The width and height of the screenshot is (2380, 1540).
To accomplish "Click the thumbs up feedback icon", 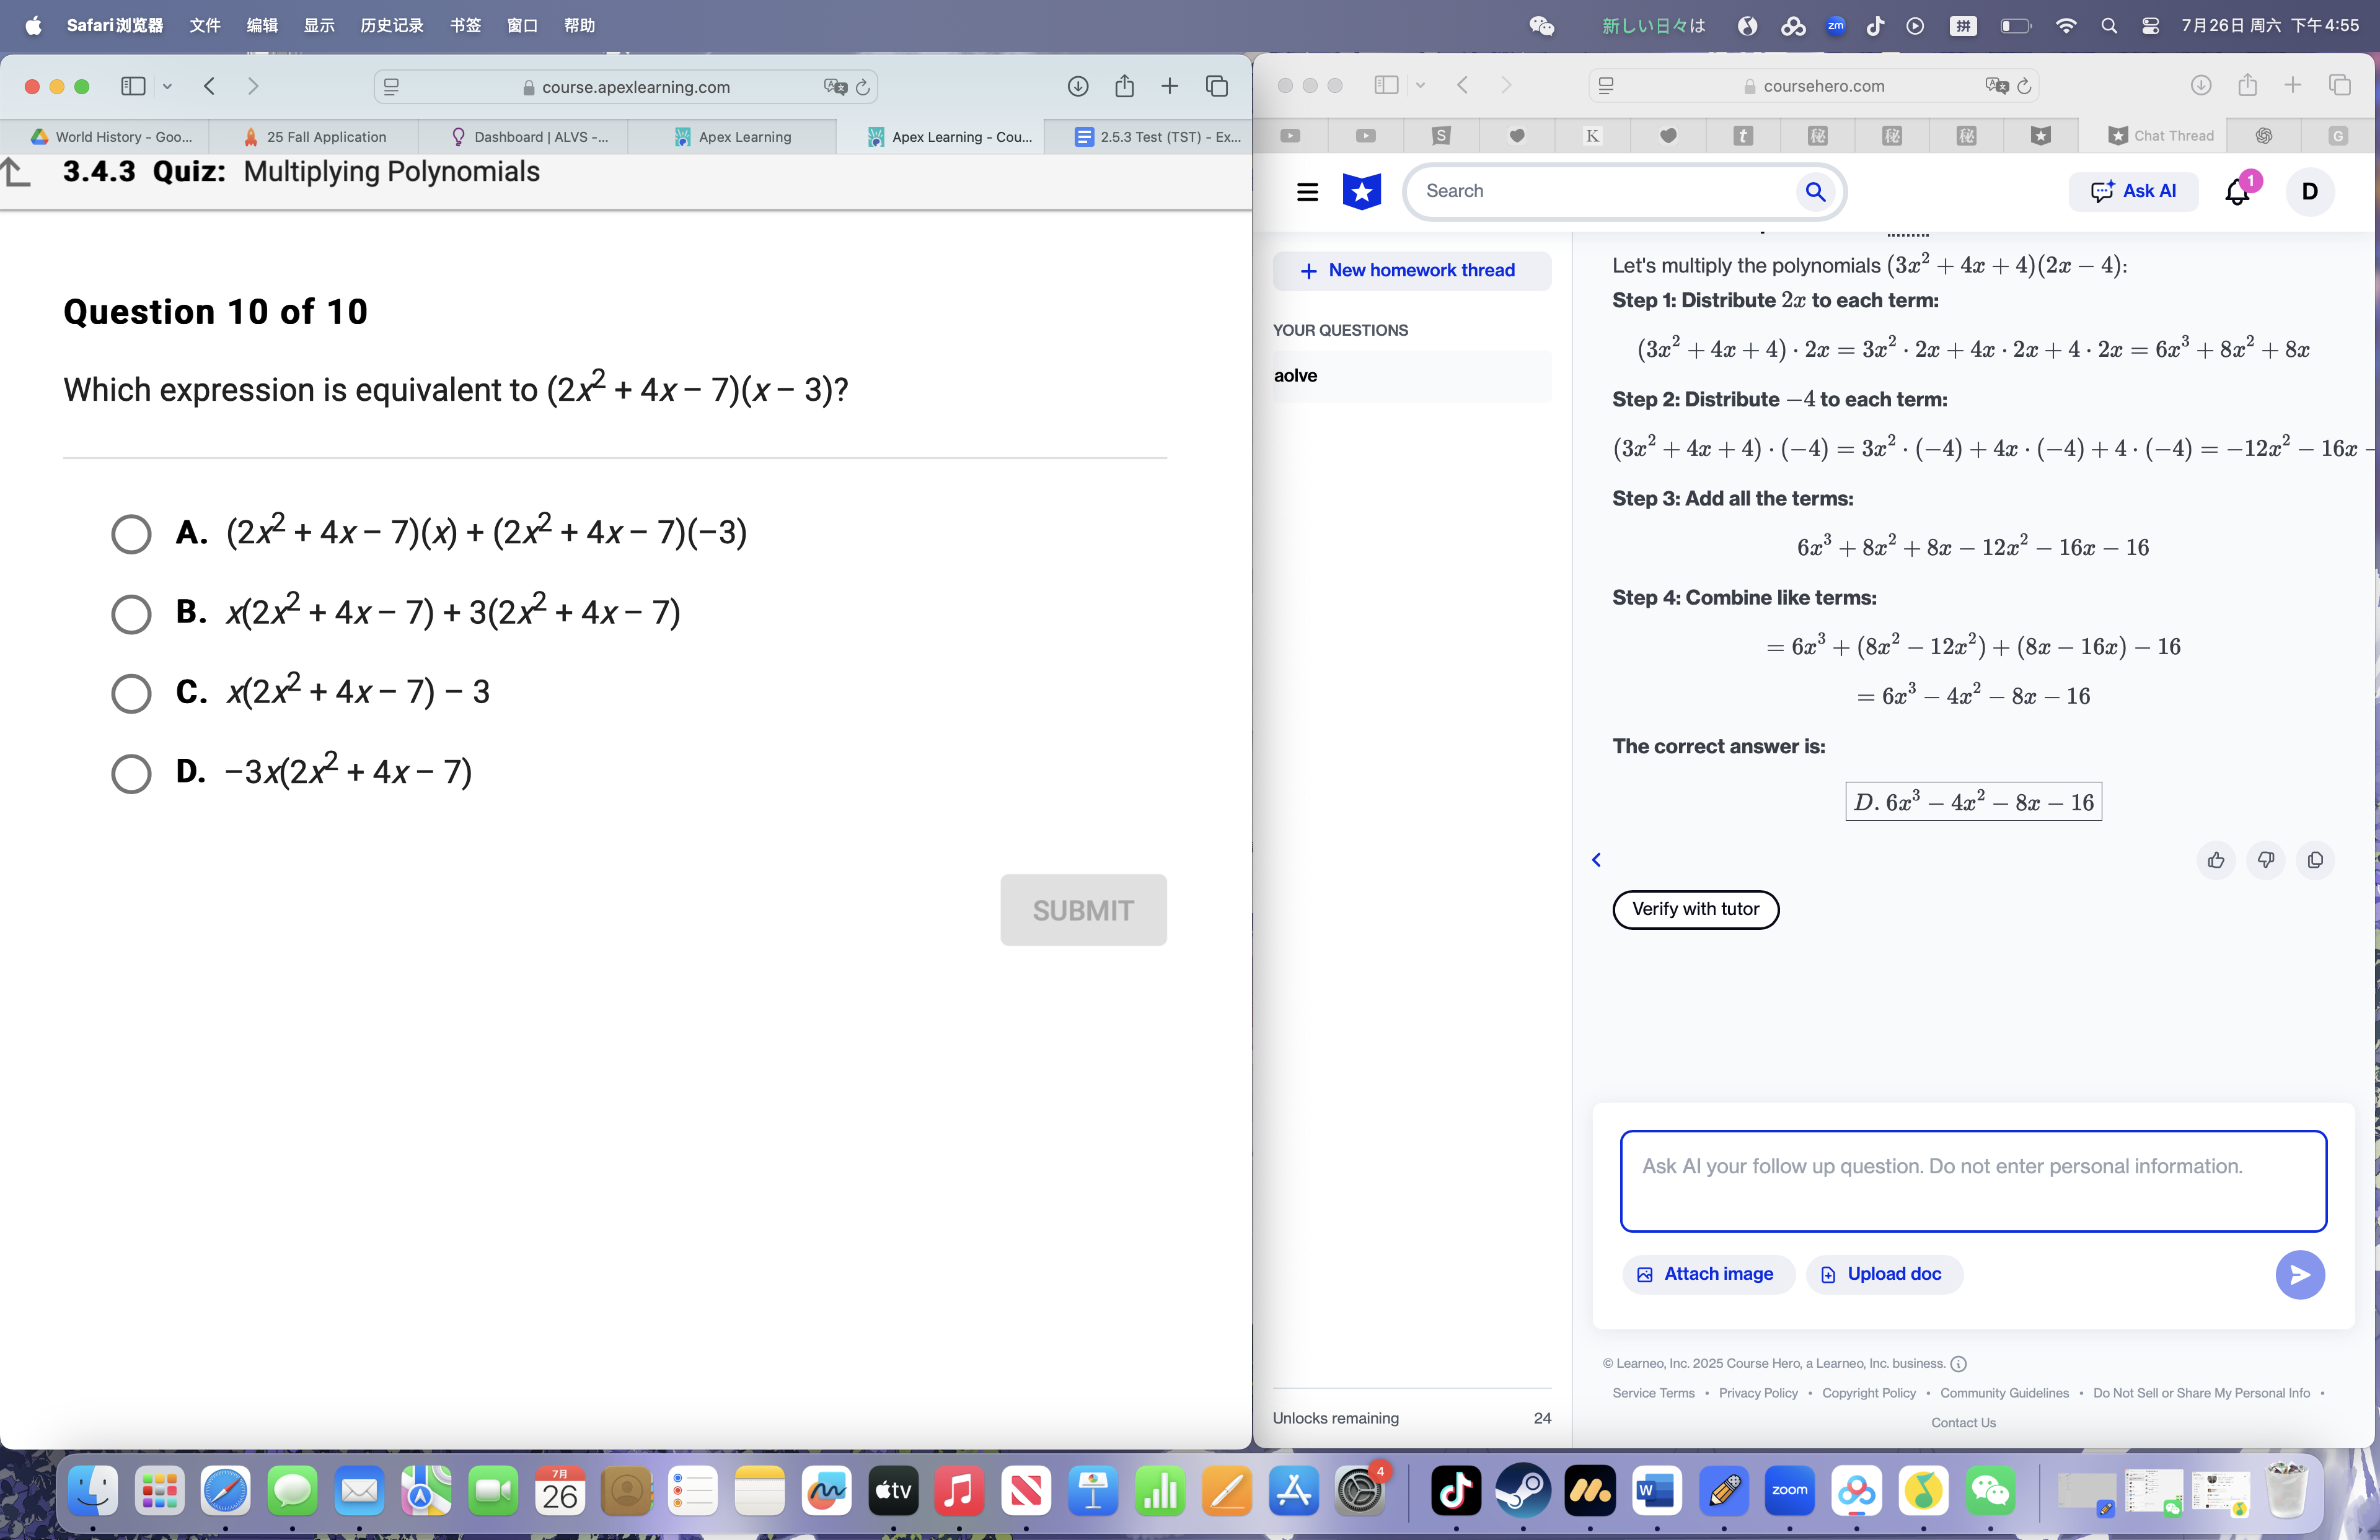I will (2216, 859).
